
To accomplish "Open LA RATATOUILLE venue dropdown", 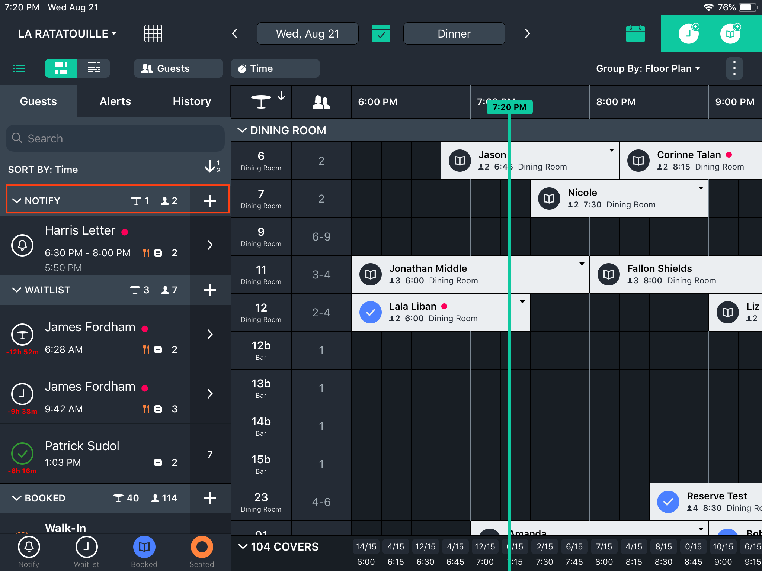I will point(67,33).
